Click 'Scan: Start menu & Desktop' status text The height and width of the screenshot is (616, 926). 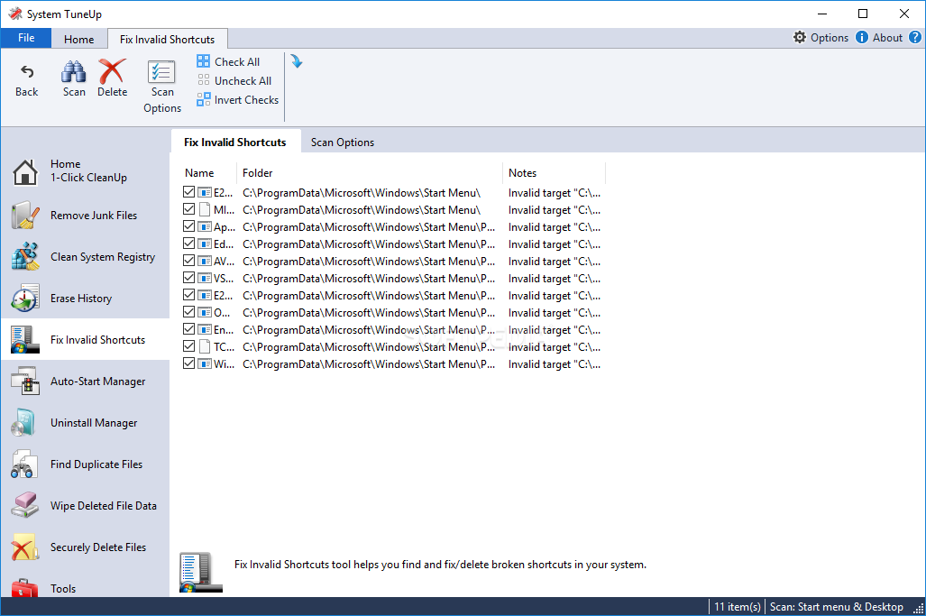coord(836,607)
